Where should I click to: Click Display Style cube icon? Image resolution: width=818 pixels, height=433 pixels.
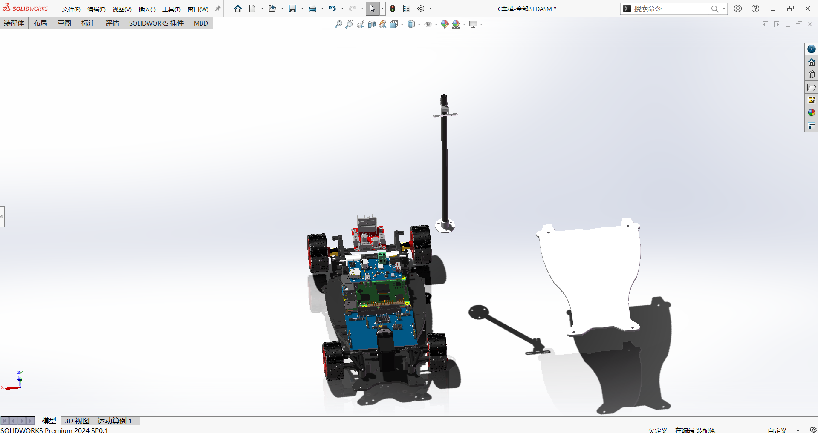(x=411, y=24)
